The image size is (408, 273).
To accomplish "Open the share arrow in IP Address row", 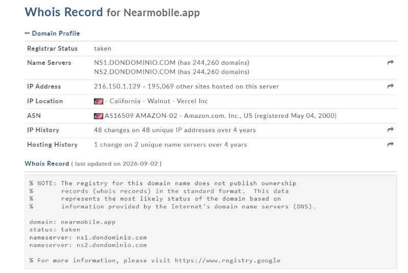I will point(390,86).
